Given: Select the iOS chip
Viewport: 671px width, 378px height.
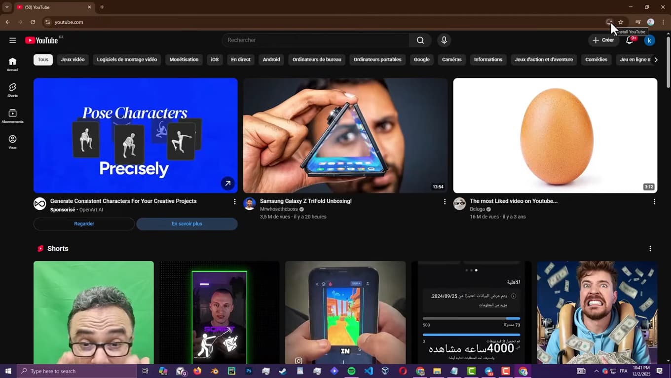Looking at the screenshot, I should (x=215, y=60).
